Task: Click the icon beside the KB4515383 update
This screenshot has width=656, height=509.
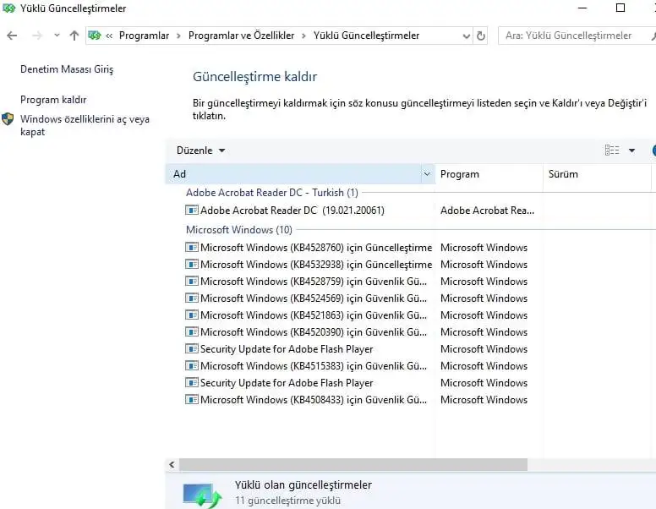Action: 192,365
